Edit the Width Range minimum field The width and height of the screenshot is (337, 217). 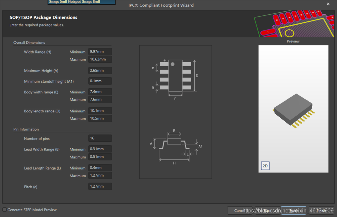(x=100, y=51)
